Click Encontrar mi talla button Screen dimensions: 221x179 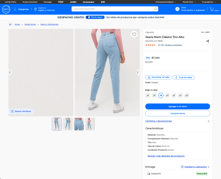coord(158,77)
